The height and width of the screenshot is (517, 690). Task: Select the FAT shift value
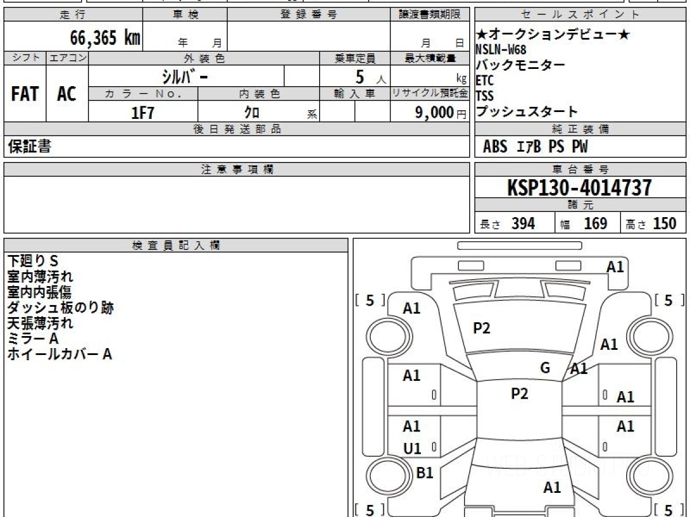point(25,94)
